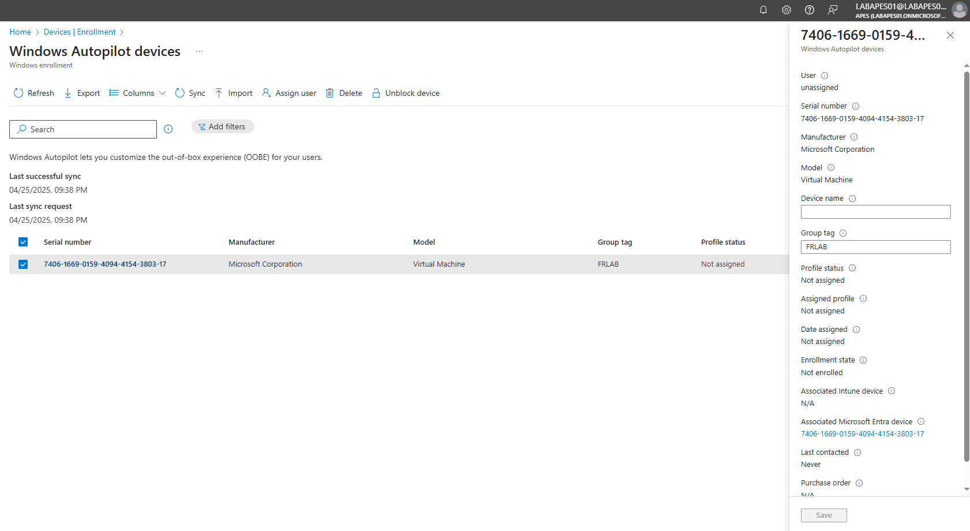Save the Group tag changes

click(x=823, y=515)
